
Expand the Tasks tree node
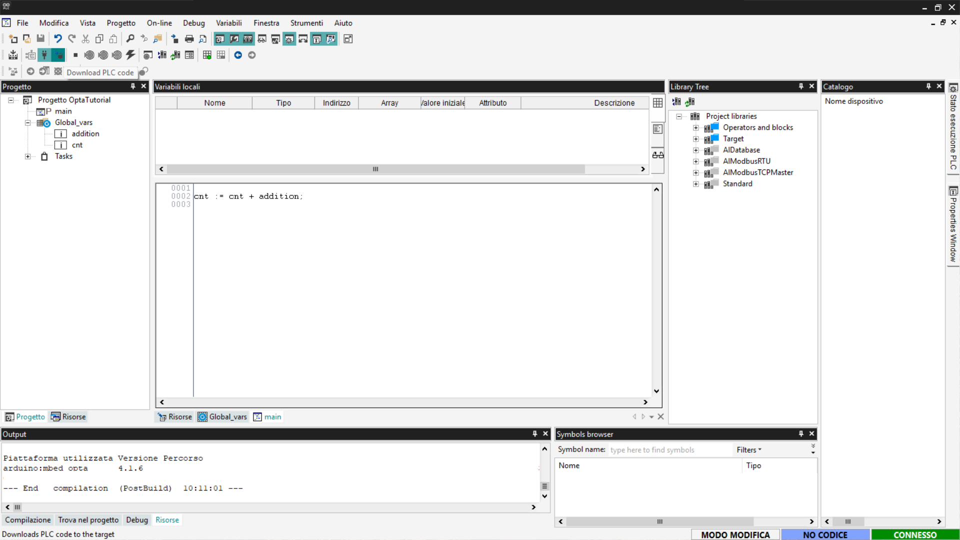click(28, 156)
